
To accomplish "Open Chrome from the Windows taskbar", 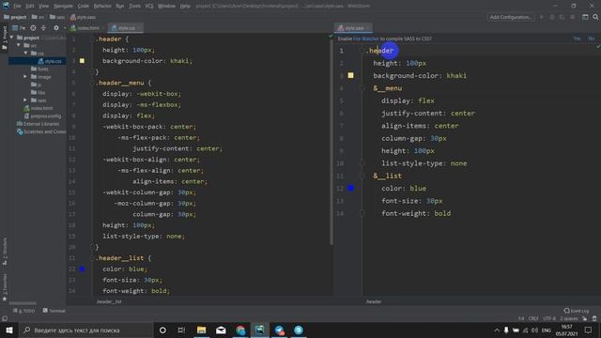I will click(240, 330).
